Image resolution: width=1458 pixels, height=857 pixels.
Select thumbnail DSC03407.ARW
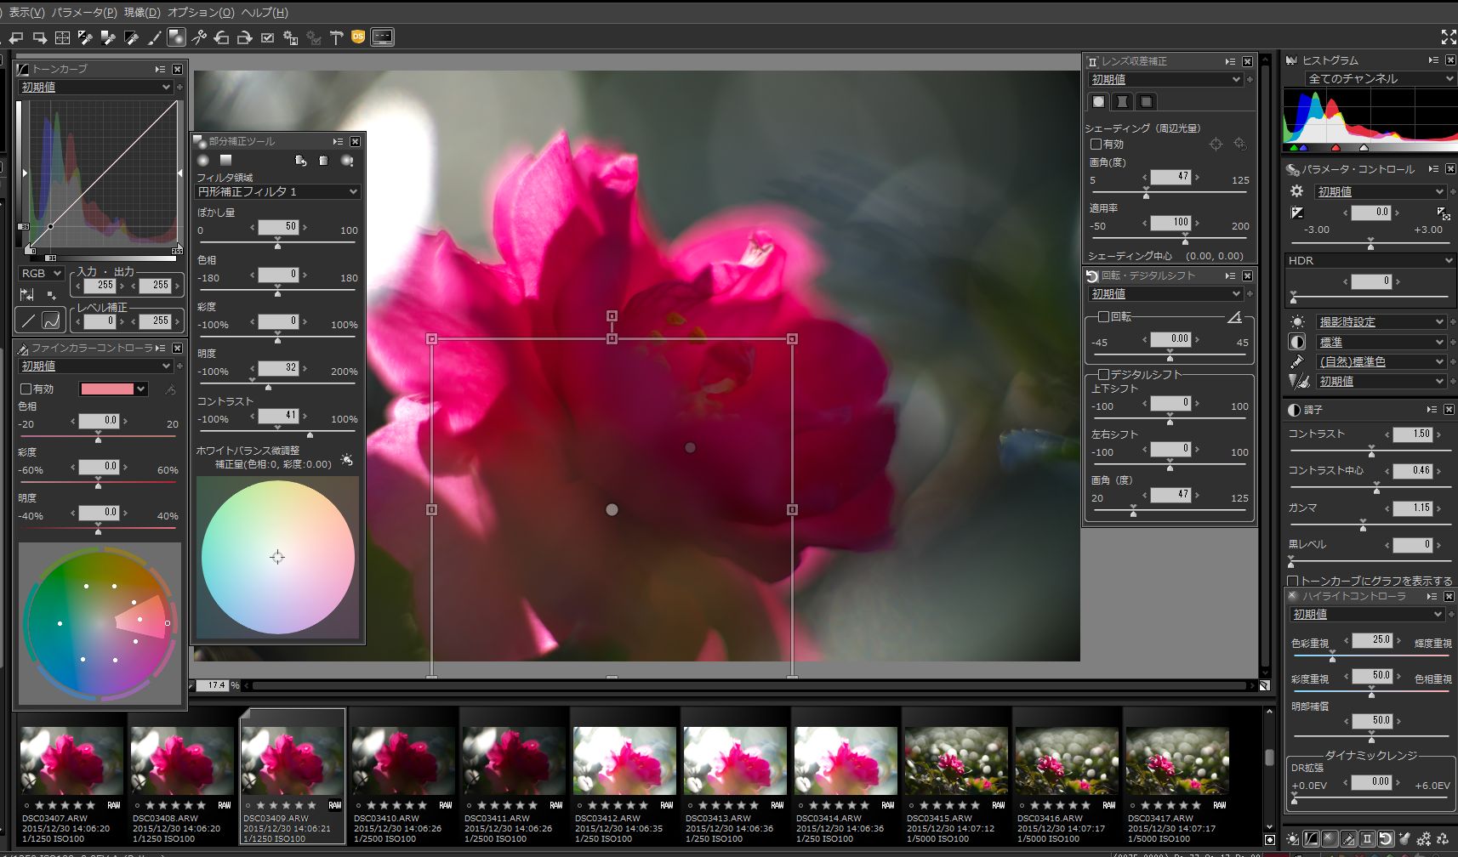pos(71,775)
